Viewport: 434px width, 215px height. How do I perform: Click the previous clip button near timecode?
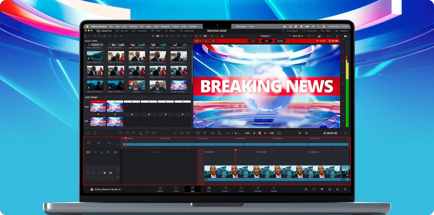click(306, 133)
